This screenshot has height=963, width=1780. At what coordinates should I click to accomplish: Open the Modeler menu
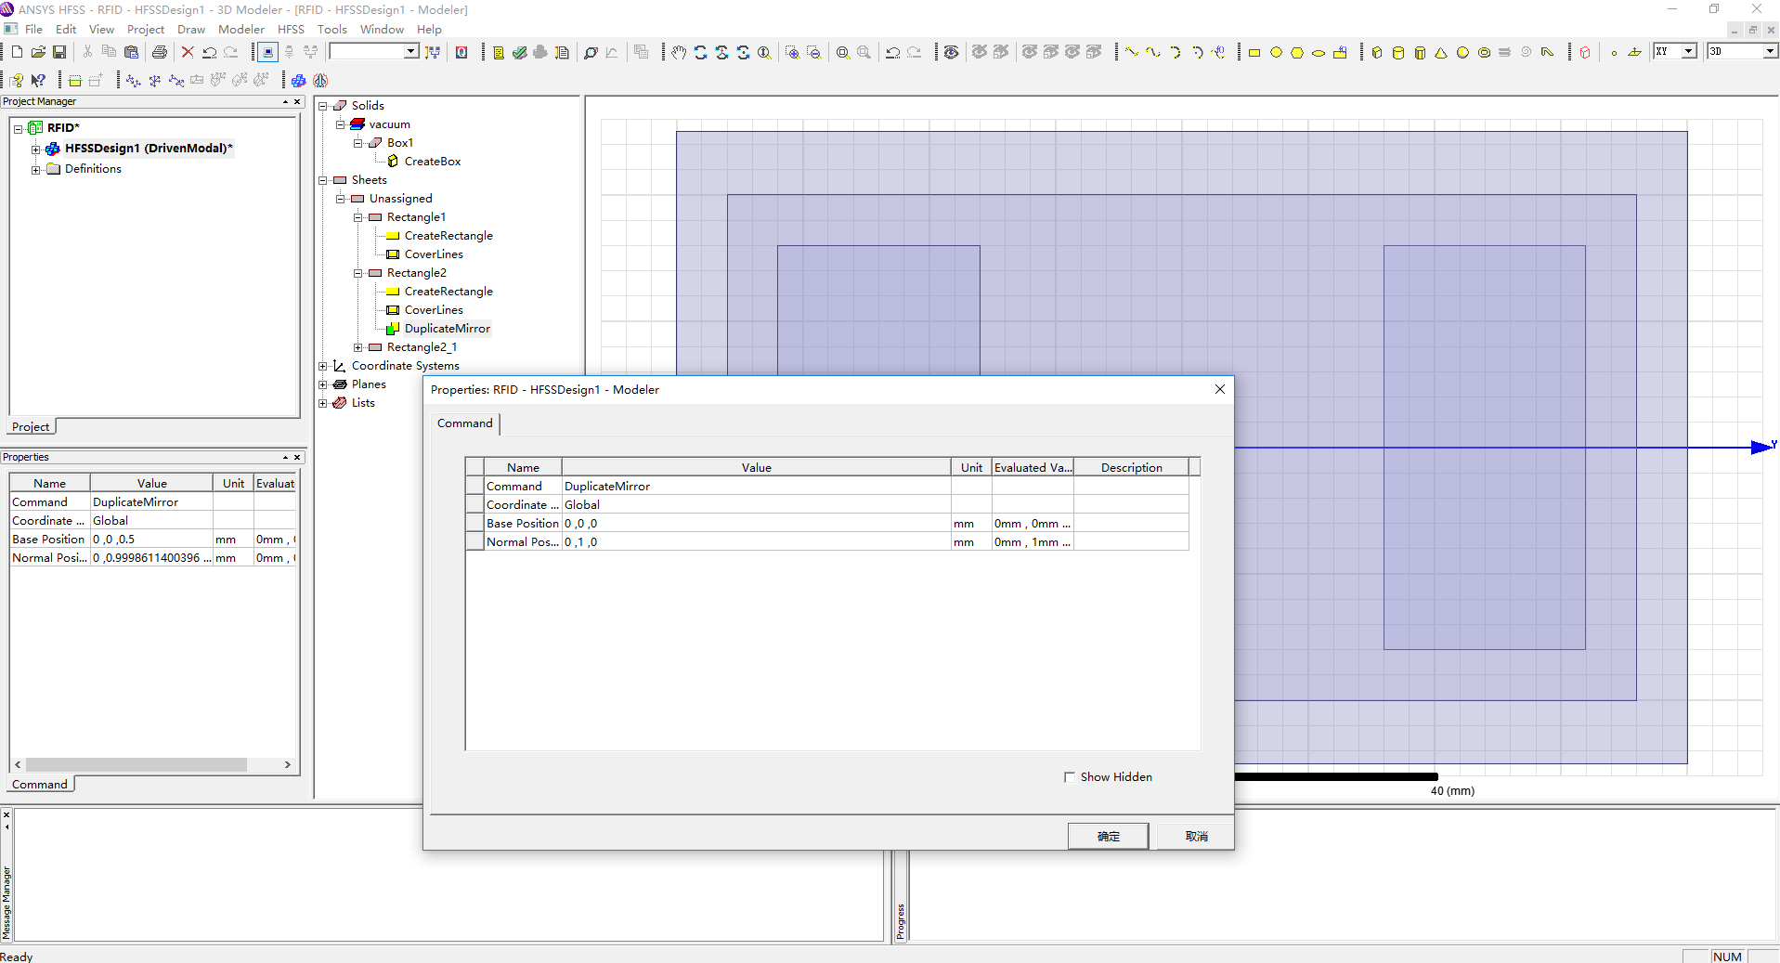[x=240, y=30]
